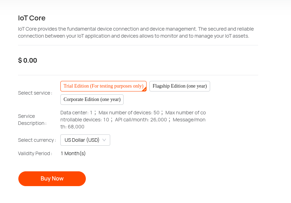Click the $ 0.00 price text
291x203 pixels.
coord(28,61)
